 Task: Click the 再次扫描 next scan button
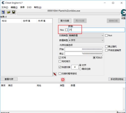(80, 21)
